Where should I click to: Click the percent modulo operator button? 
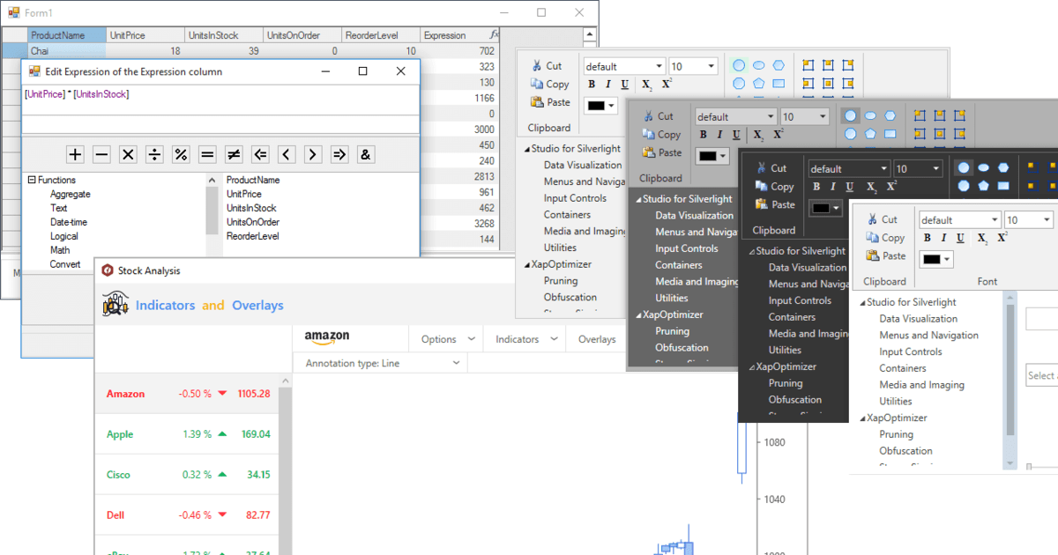[181, 155]
